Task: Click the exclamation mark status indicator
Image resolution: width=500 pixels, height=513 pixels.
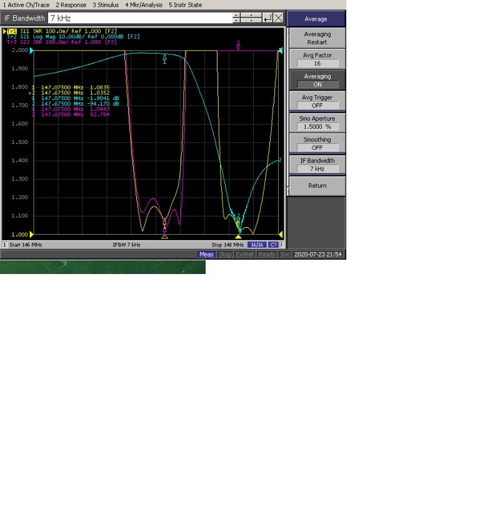Action: click(281, 245)
